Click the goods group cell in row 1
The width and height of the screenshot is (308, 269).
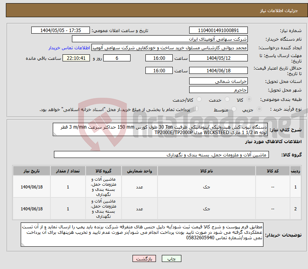click(104, 187)
